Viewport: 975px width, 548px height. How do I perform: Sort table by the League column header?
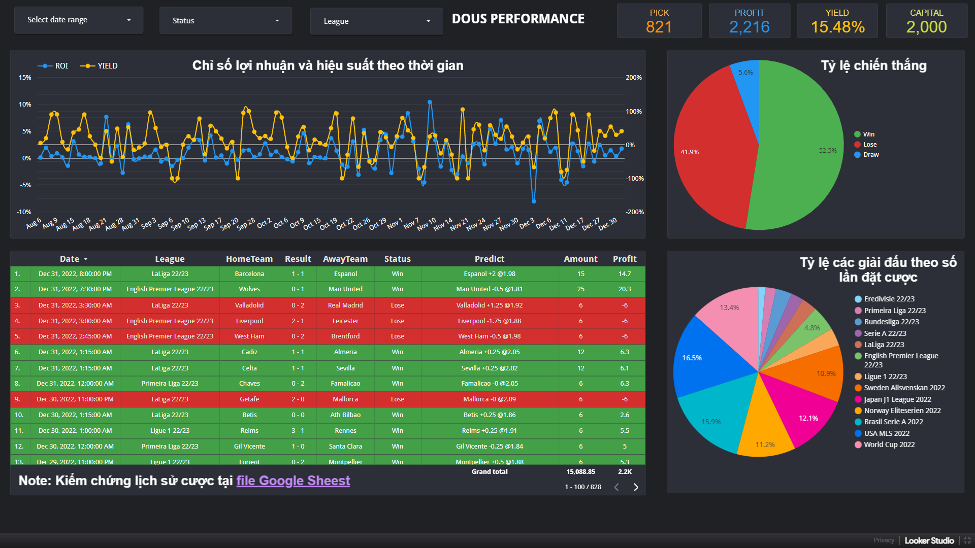coord(170,259)
